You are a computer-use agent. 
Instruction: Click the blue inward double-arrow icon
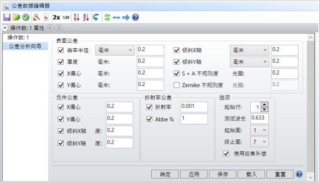click(x=116, y=17)
